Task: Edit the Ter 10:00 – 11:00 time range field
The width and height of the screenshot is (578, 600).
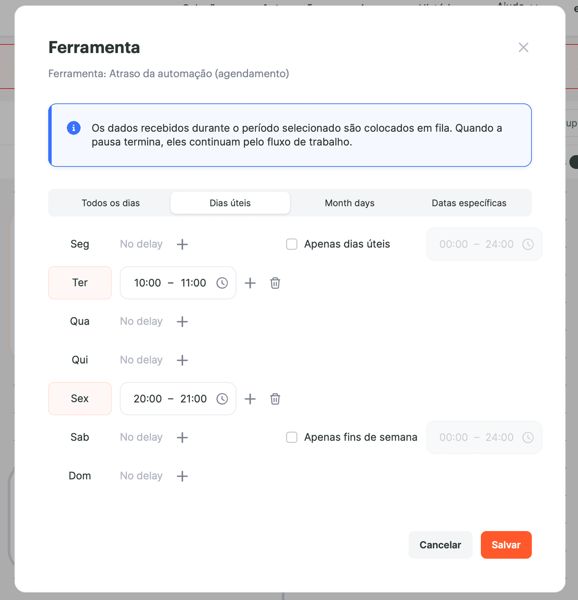Action: (178, 283)
